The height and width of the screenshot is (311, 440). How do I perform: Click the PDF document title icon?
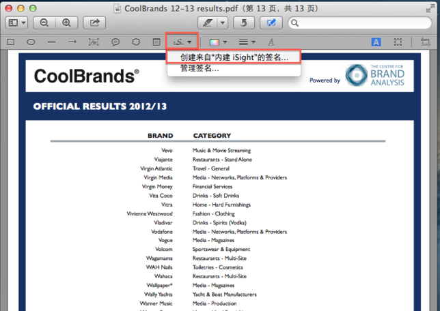tap(117, 9)
